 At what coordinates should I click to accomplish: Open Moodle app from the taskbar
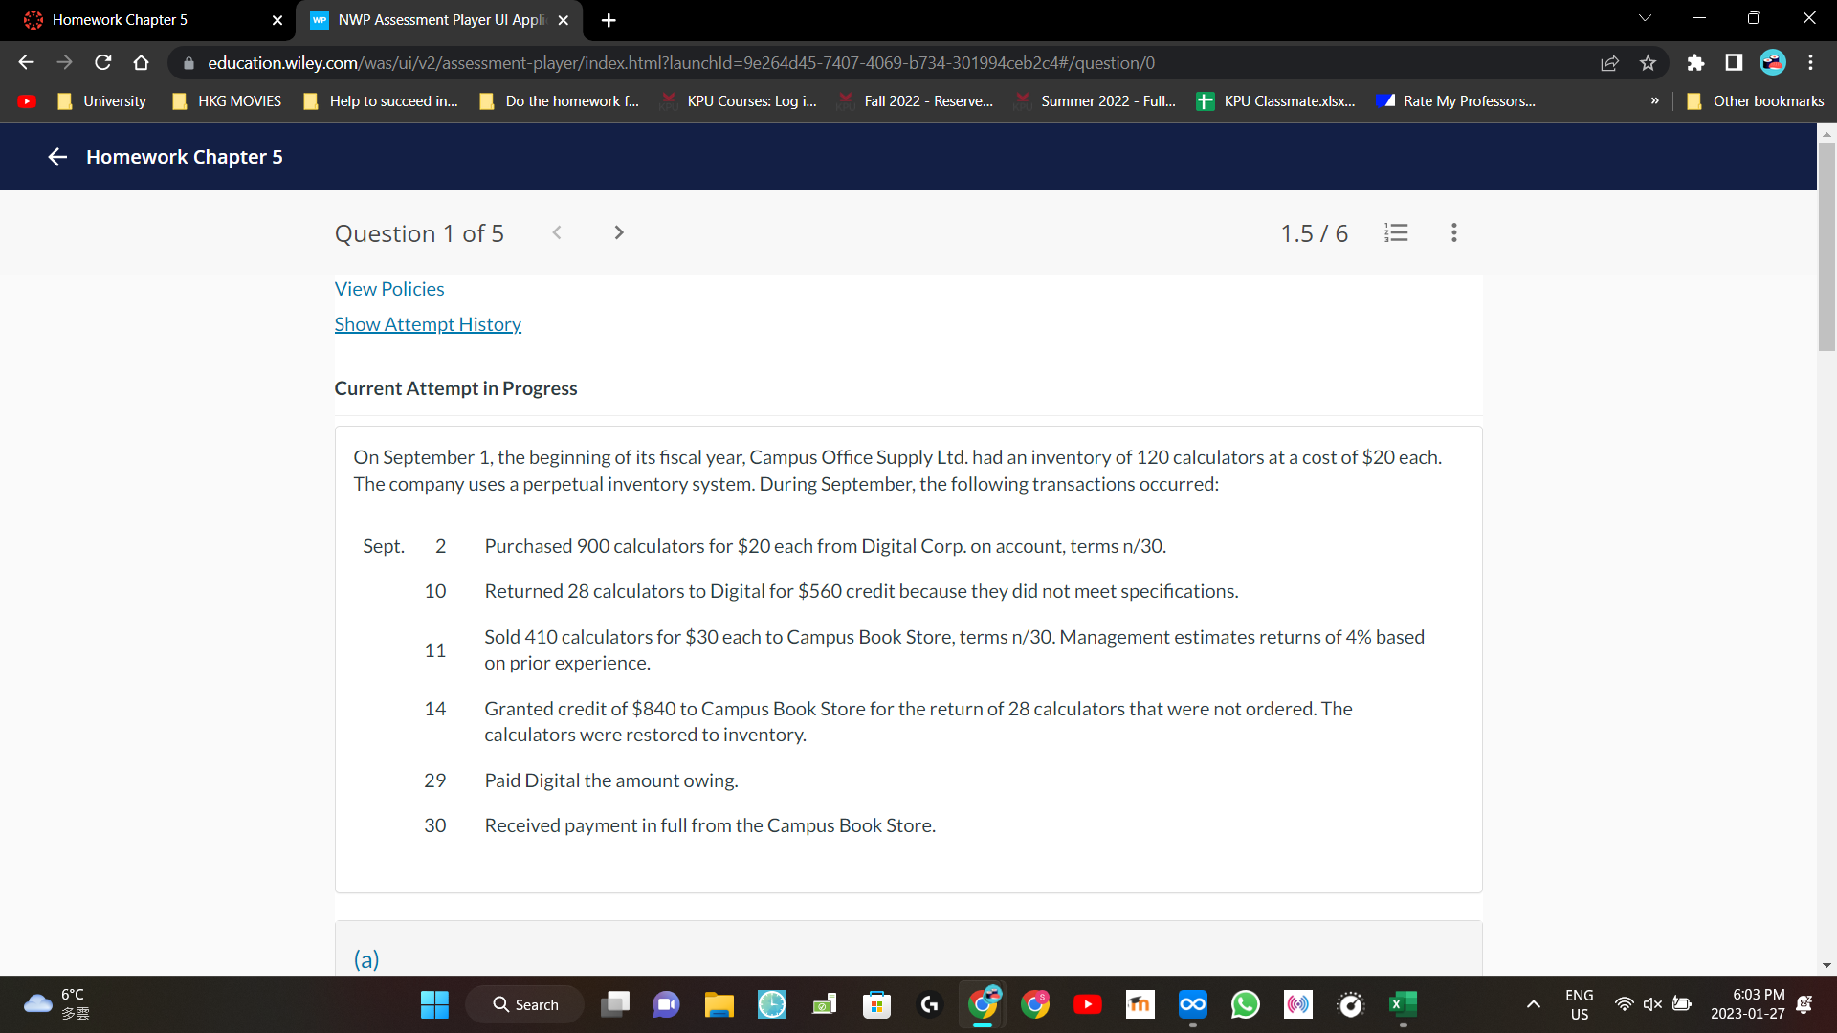coord(1140,1004)
